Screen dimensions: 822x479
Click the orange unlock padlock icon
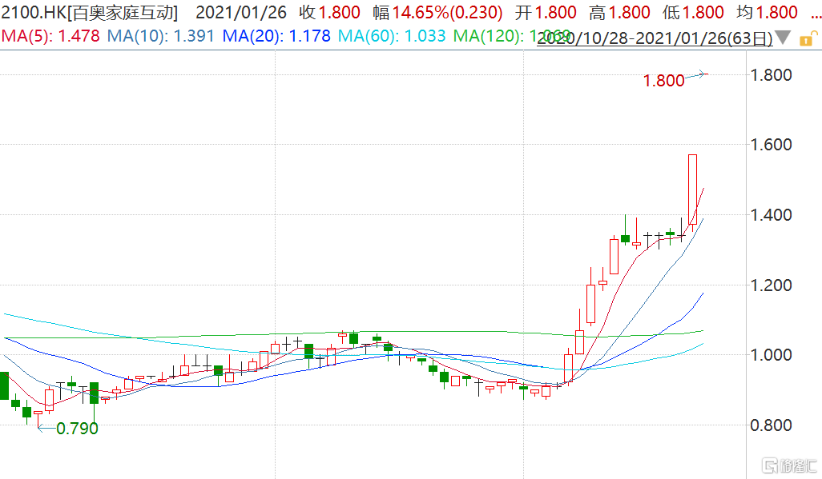[x=804, y=38]
